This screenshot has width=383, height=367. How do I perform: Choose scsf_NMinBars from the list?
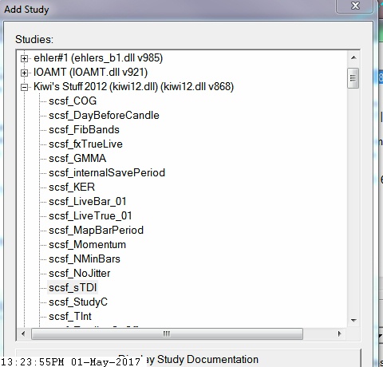click(x=85, y=259)
